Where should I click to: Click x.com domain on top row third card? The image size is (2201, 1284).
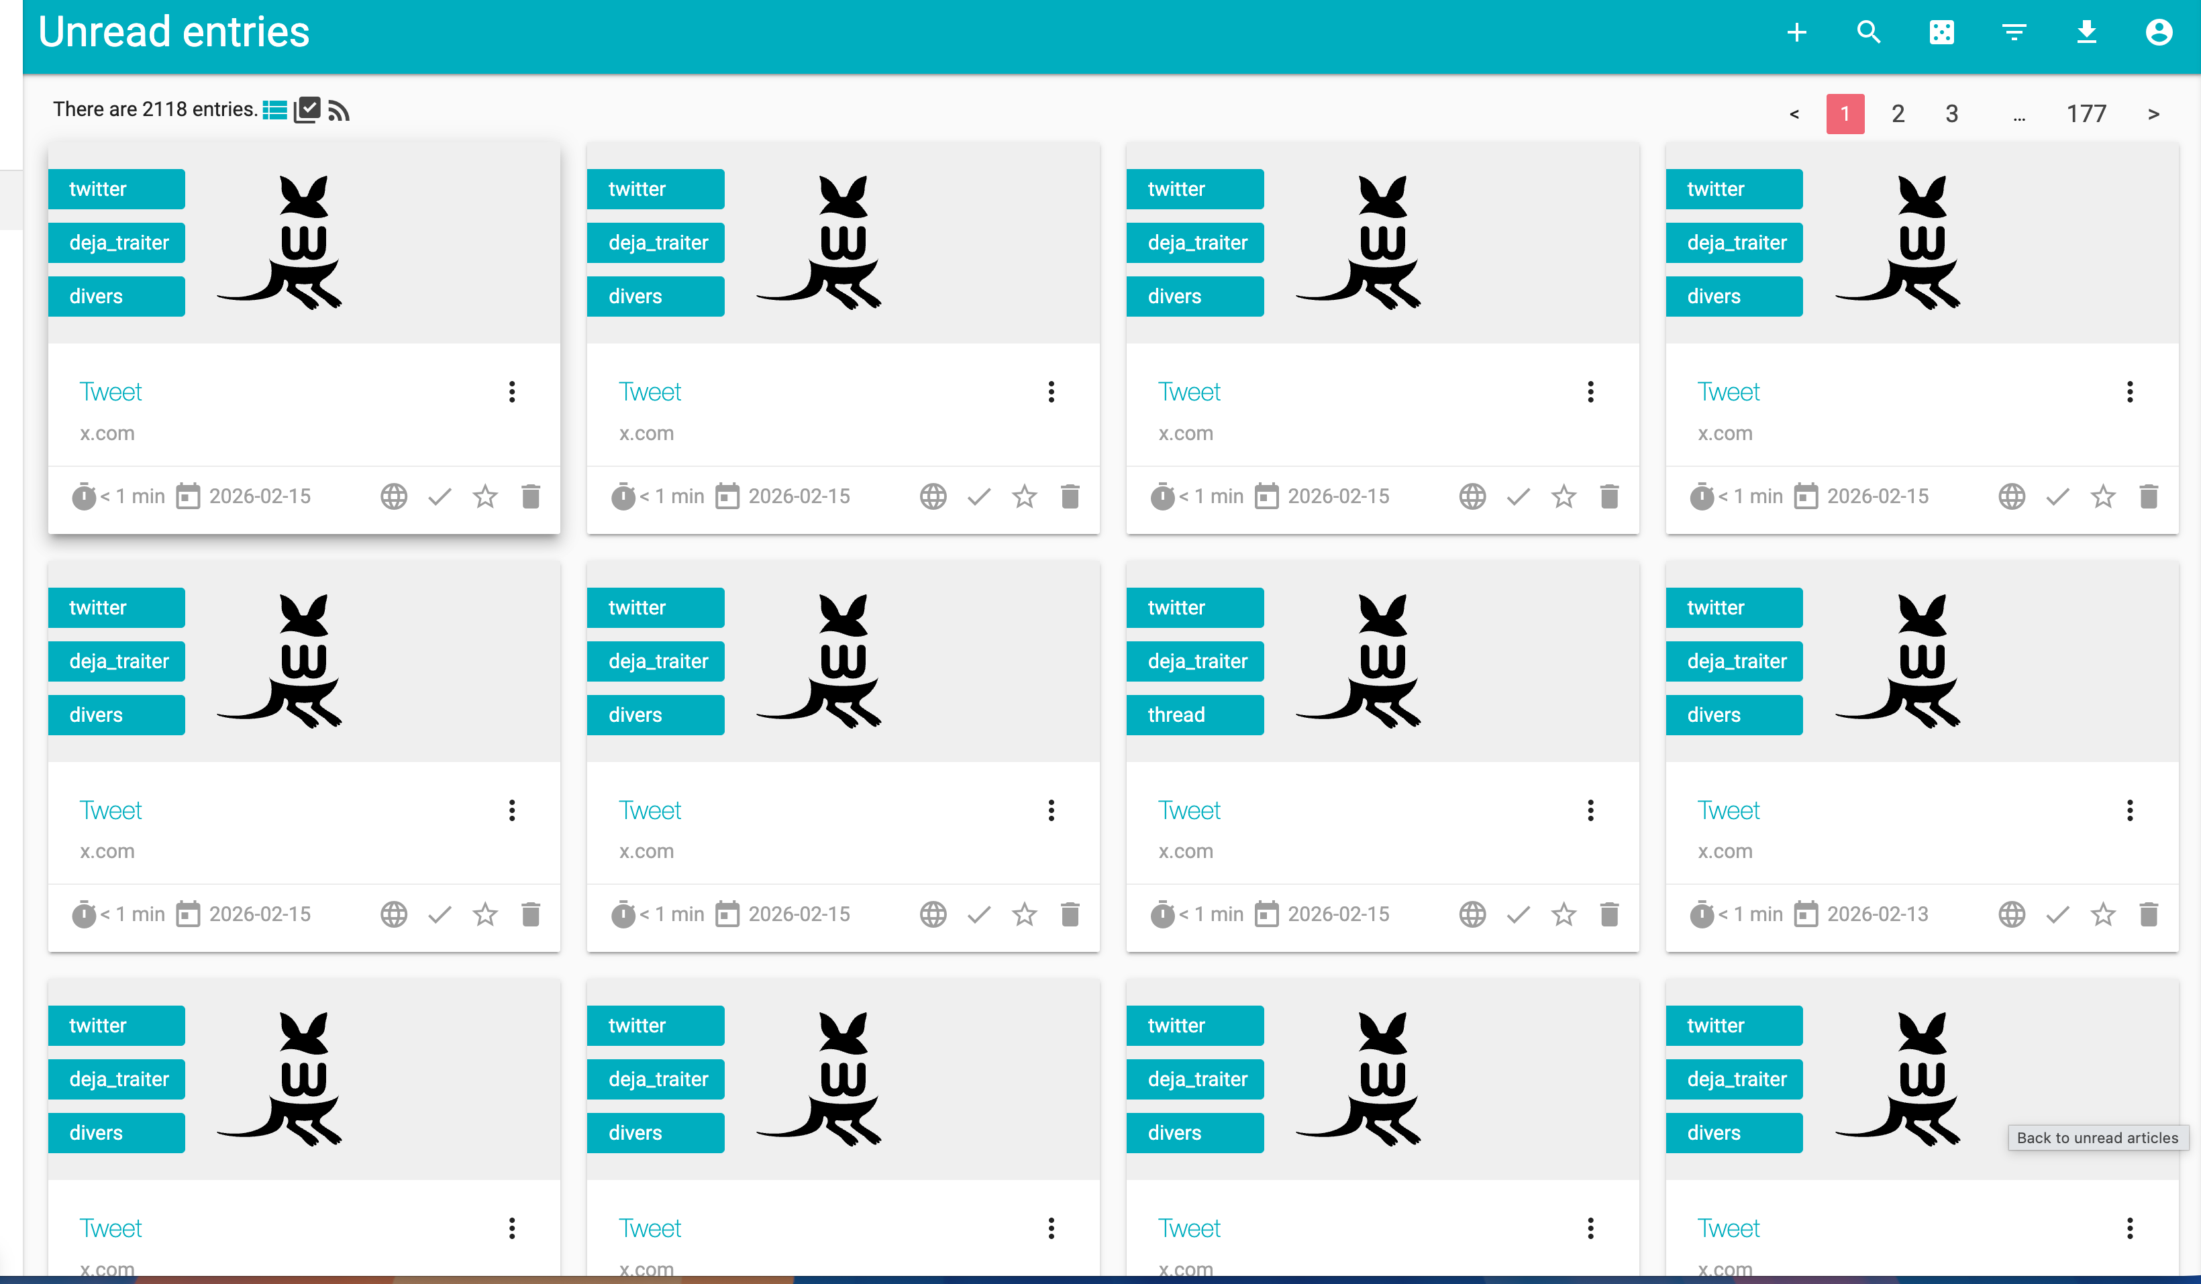pos(1185,434)
